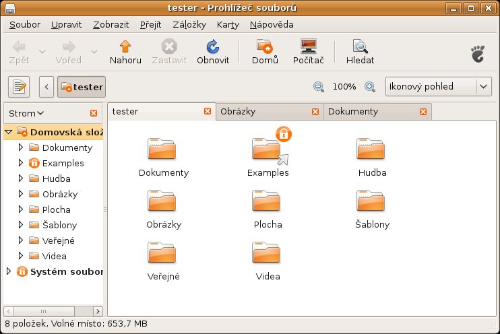The width and height of the screenshot is (500, 334).
Task: Reload folder with Obnovit icon
Action: [213, 46]
